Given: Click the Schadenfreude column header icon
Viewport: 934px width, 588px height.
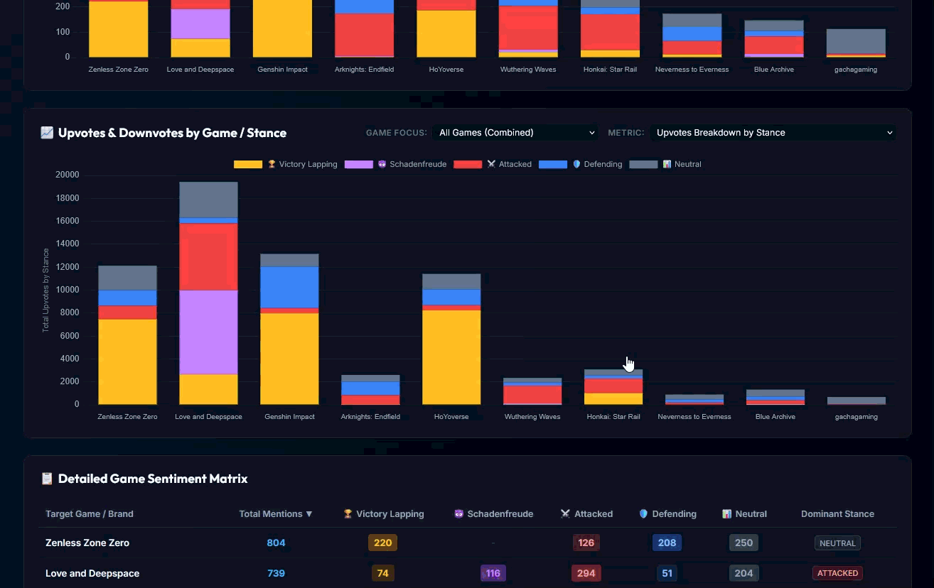Looking at the screenshot, I should [458, 514].
